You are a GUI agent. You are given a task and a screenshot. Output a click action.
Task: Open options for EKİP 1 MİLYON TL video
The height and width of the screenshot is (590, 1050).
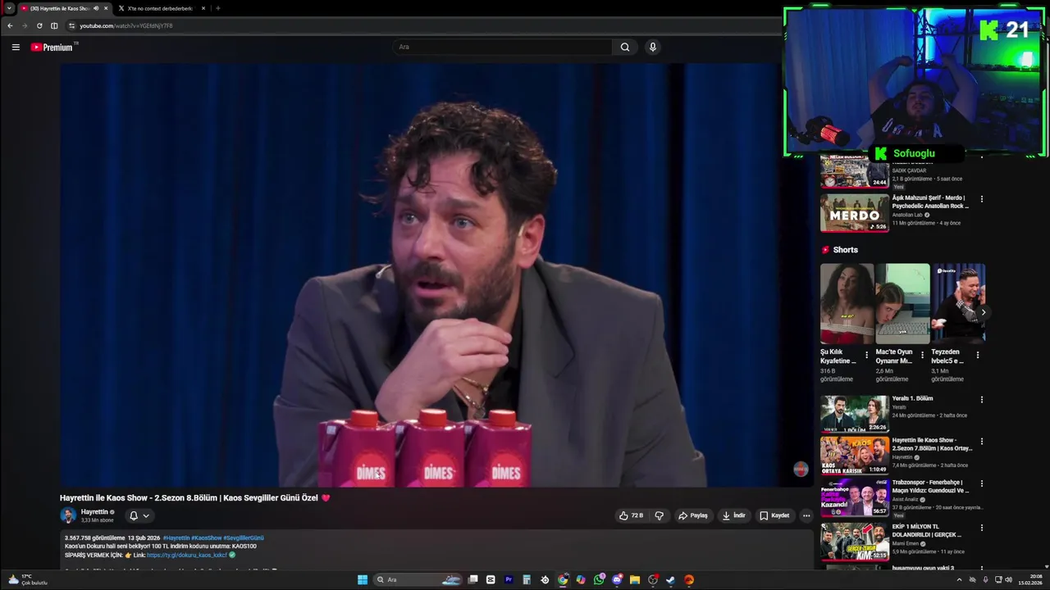tap(981, 528)
